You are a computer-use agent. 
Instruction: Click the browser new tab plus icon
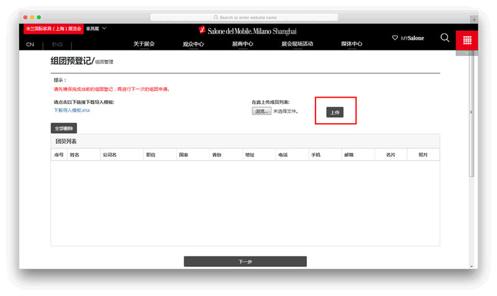click(474, 20)
